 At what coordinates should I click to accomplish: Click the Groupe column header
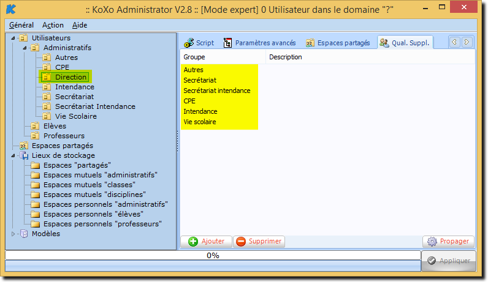223,57
